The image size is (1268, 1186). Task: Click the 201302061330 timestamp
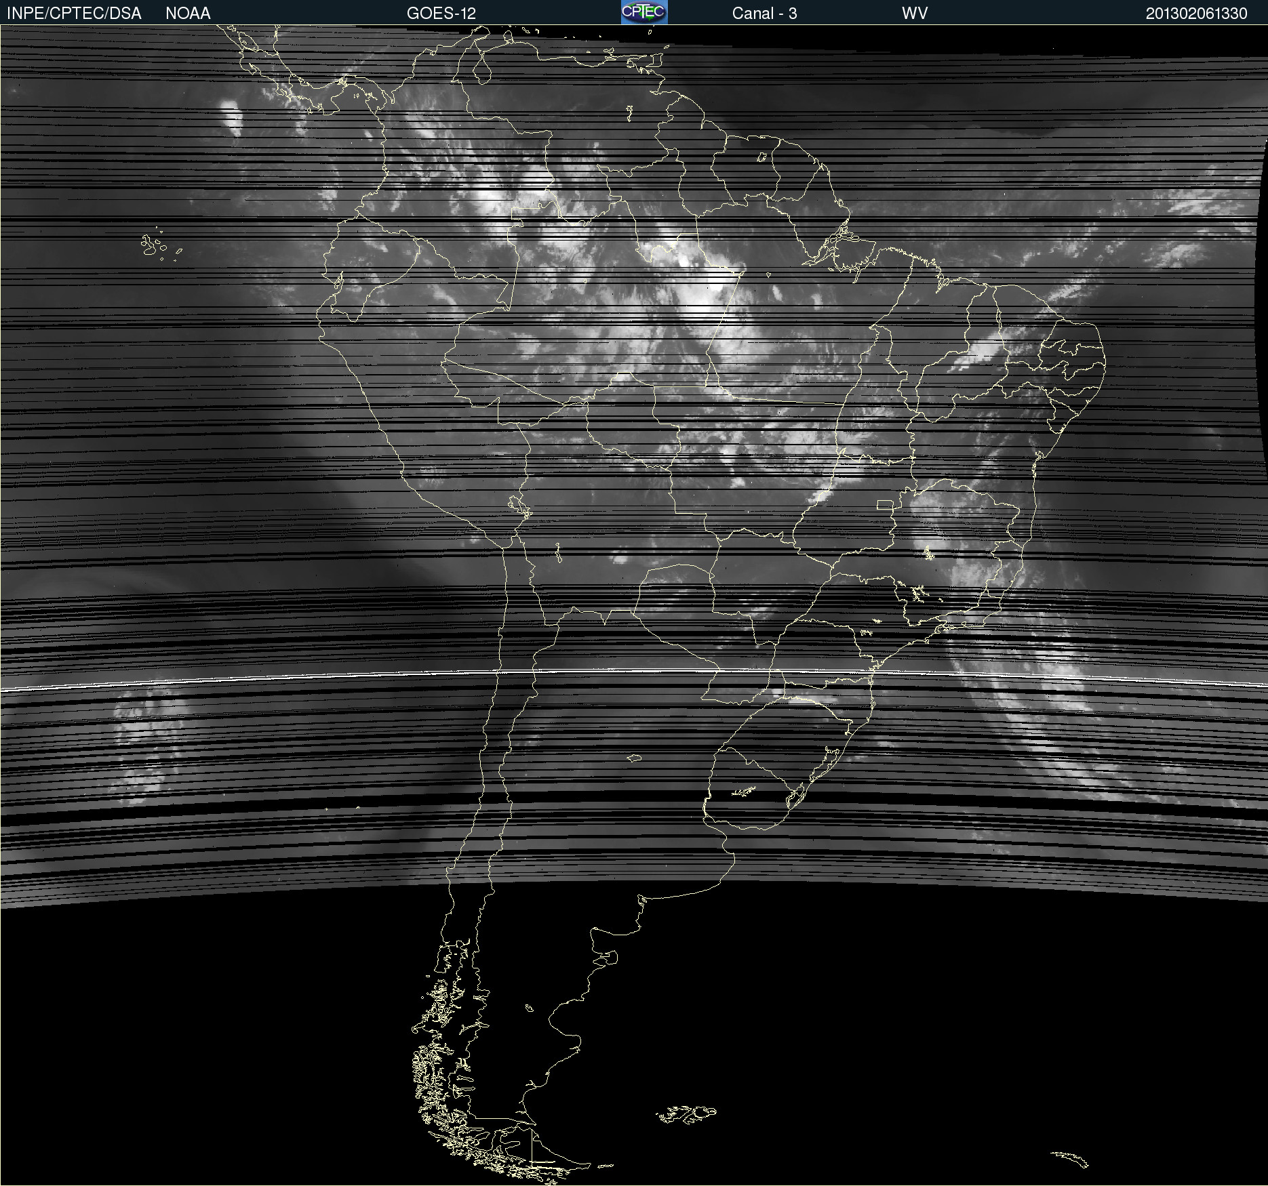1196,14
